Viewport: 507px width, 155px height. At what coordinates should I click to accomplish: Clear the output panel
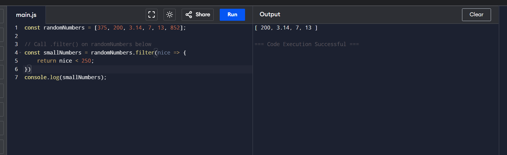point(476,14)
